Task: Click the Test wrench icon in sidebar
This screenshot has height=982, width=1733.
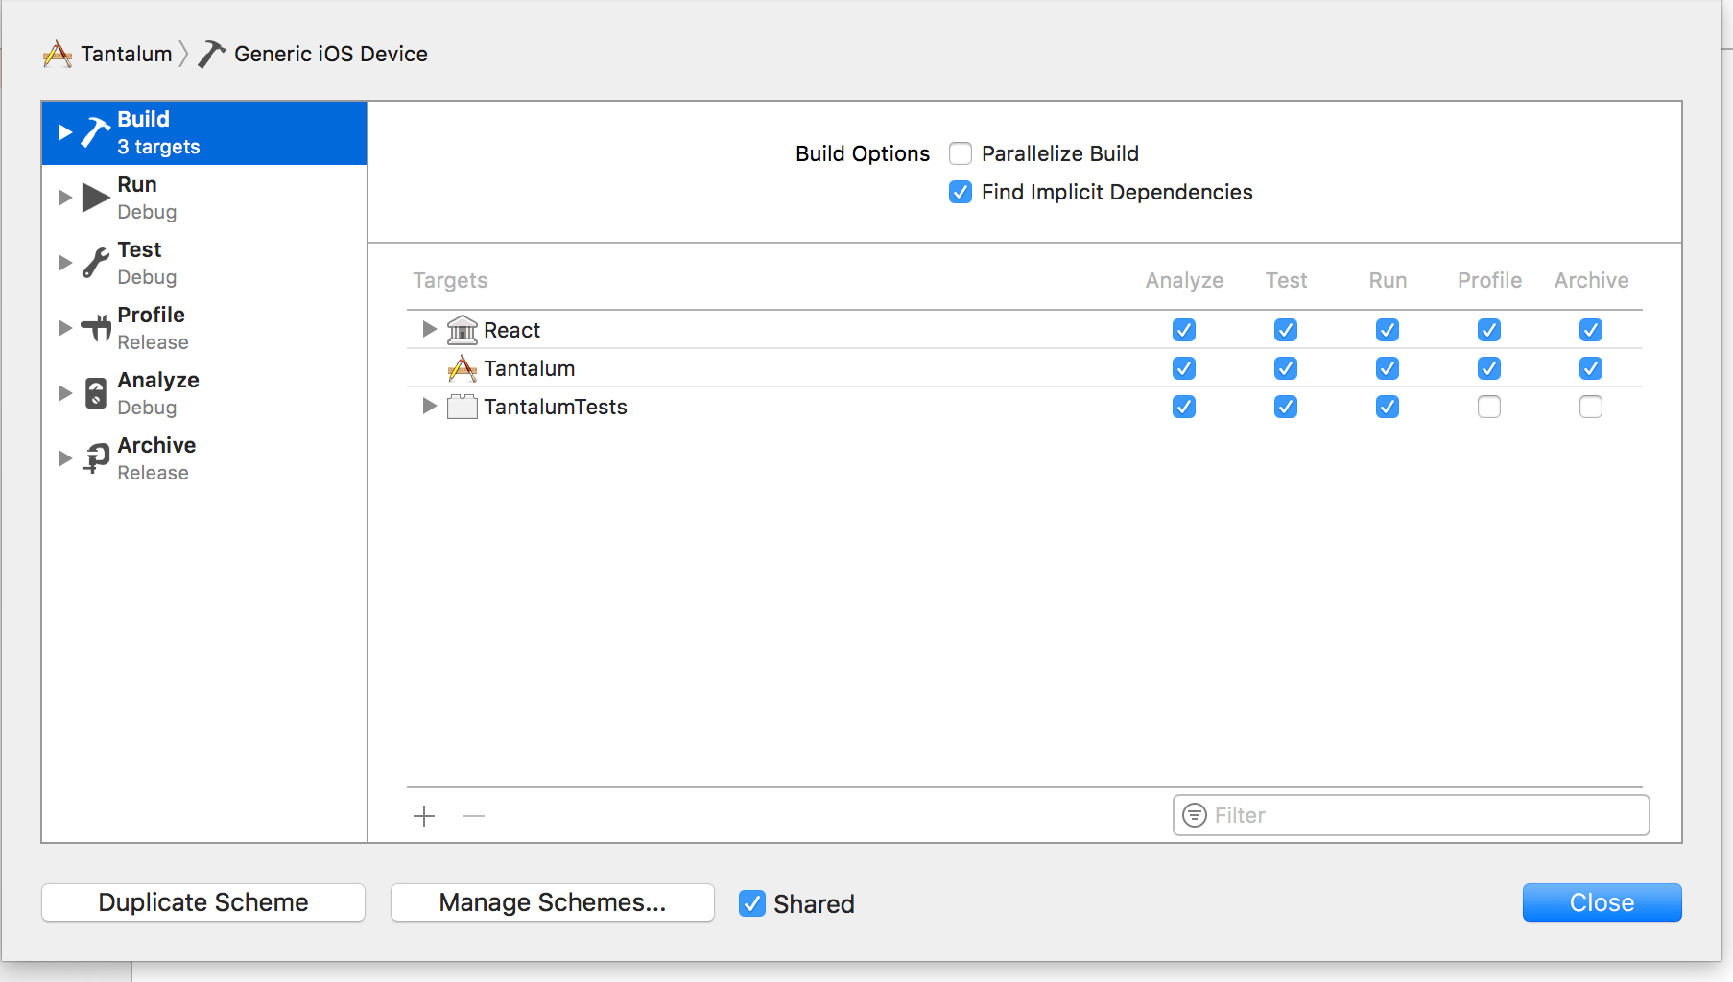Action: coord(95,263)
